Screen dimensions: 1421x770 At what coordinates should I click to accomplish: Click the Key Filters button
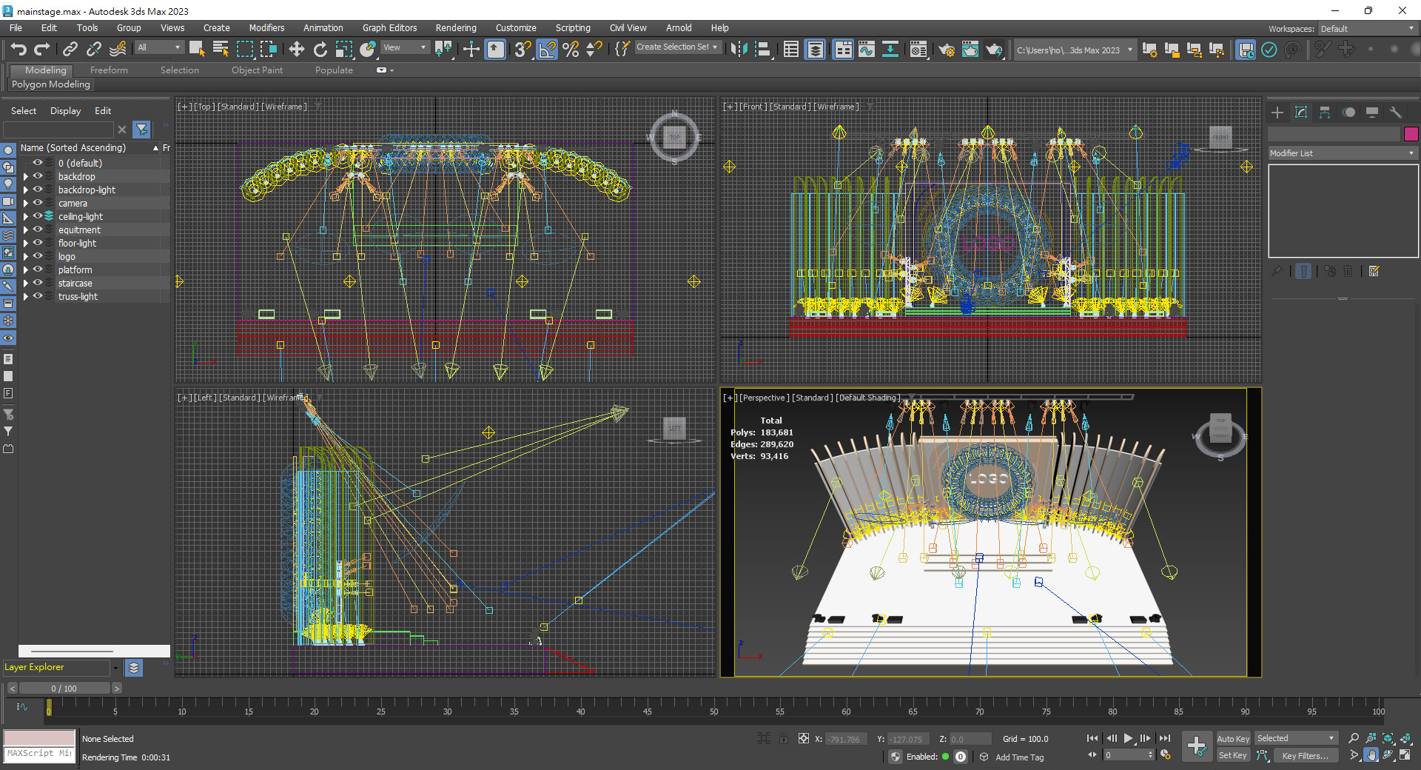click(1305, 756)
